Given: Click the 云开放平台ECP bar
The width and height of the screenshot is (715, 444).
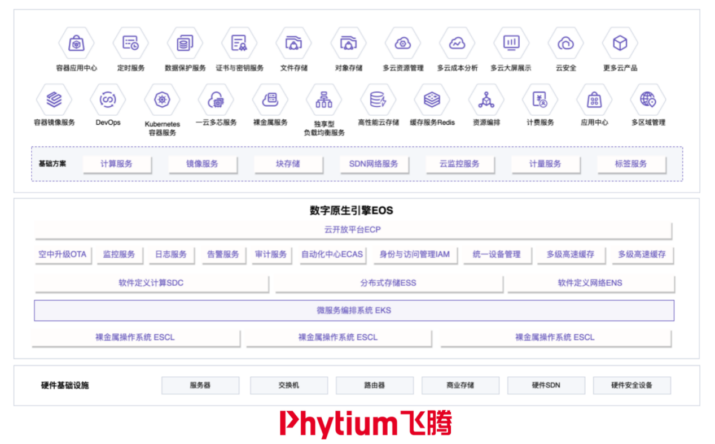Looking at the screenshot, I should (353, 230).
